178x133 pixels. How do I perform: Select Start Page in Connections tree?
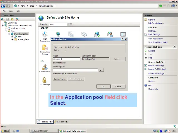[12, 23]
